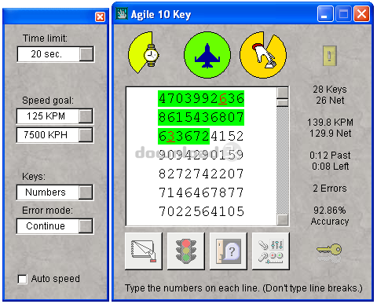Click the scroll down arrow of number list

(x=283, y=220)
